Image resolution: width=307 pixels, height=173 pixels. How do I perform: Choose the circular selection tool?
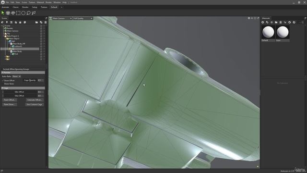(24, 13)
